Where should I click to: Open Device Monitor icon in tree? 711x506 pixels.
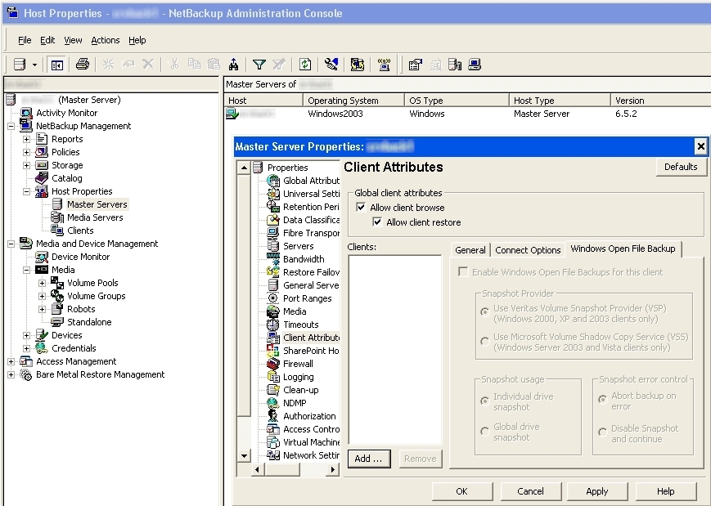tap(41, 257)
